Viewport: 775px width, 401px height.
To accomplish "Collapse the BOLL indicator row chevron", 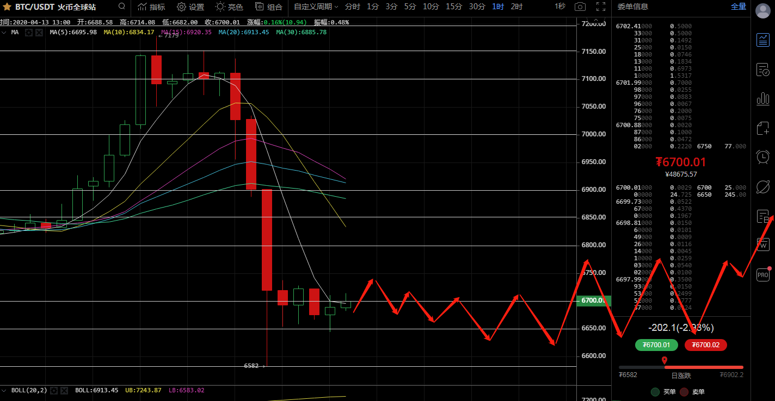I will [4, 390].
